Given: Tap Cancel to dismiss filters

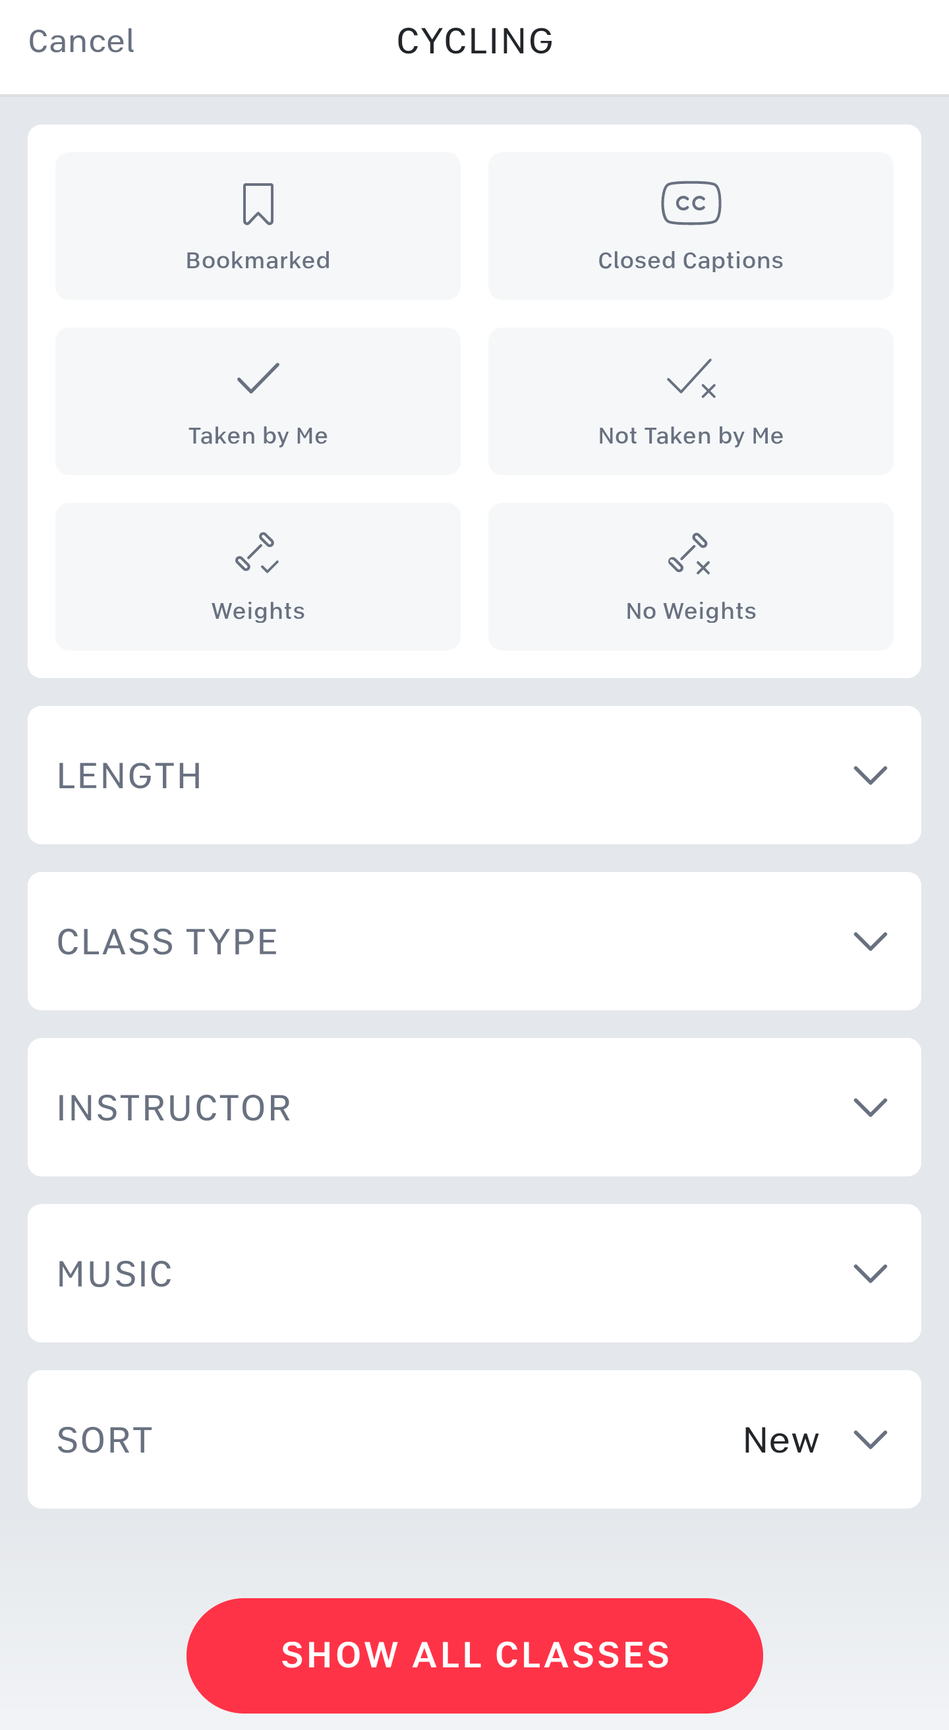Looking at the screenshot, I should pyautogui.click(x=81, y=42).
